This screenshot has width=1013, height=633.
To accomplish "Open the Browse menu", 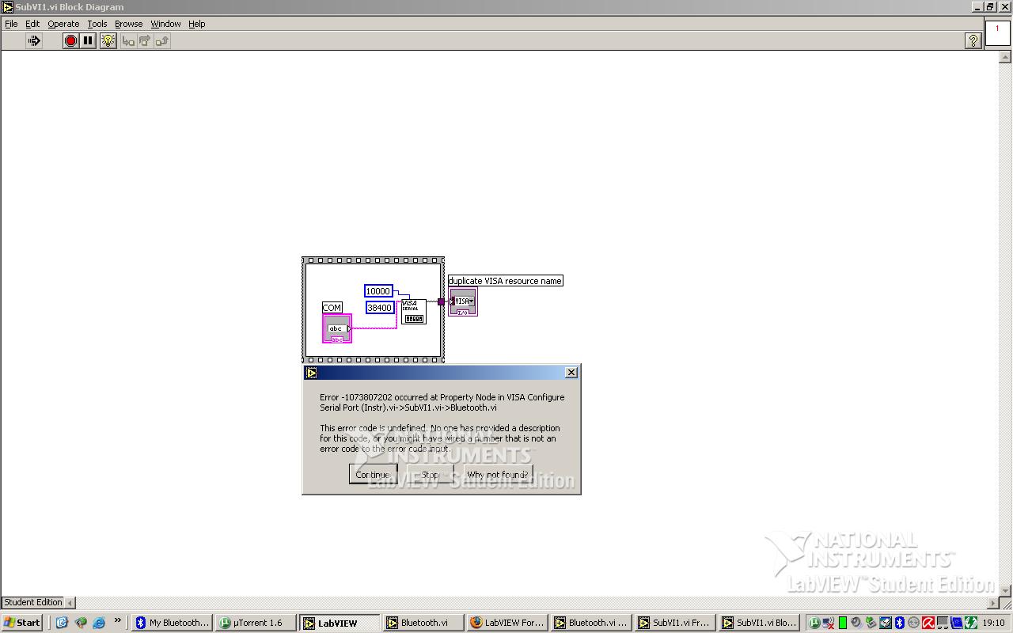I will pos(129,24).
